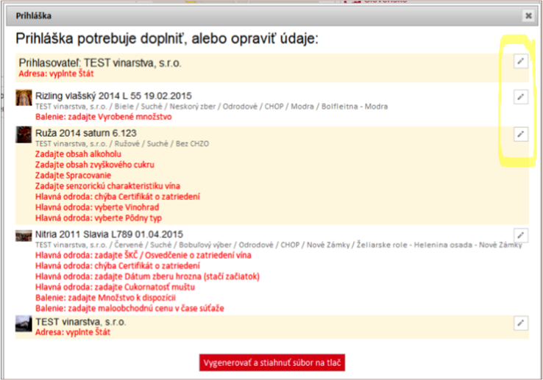Click the Nitria 2011 Slavia thumbnail image
543x380 pixels.
[24, 236]
